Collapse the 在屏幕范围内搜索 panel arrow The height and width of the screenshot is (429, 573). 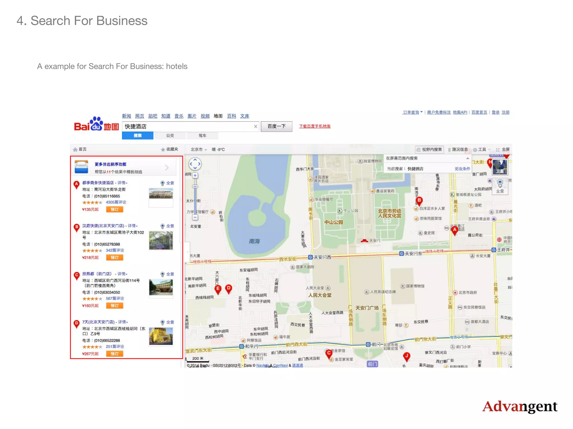click(467, 158)
